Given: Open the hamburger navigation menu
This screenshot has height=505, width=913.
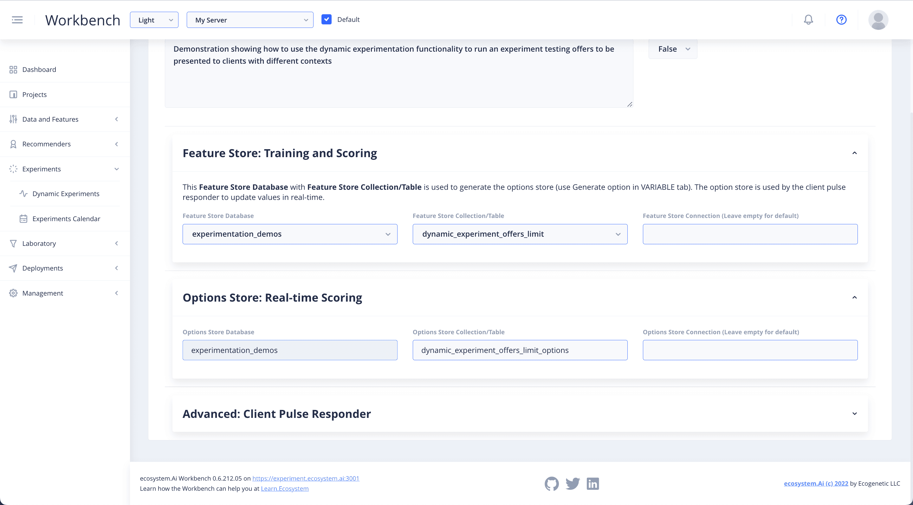Looking at the screenshot, I should pos(17,19).
